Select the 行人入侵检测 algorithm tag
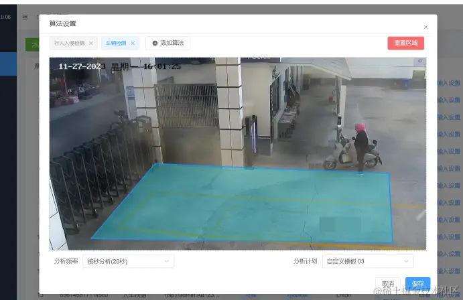The image size is (463, 300). [69, 43]
